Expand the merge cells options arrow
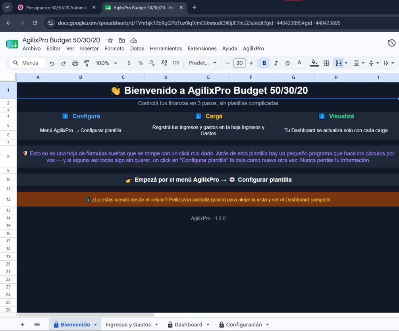Image resolution: width=399 pixels, height=331 pixels. (346, 63)
